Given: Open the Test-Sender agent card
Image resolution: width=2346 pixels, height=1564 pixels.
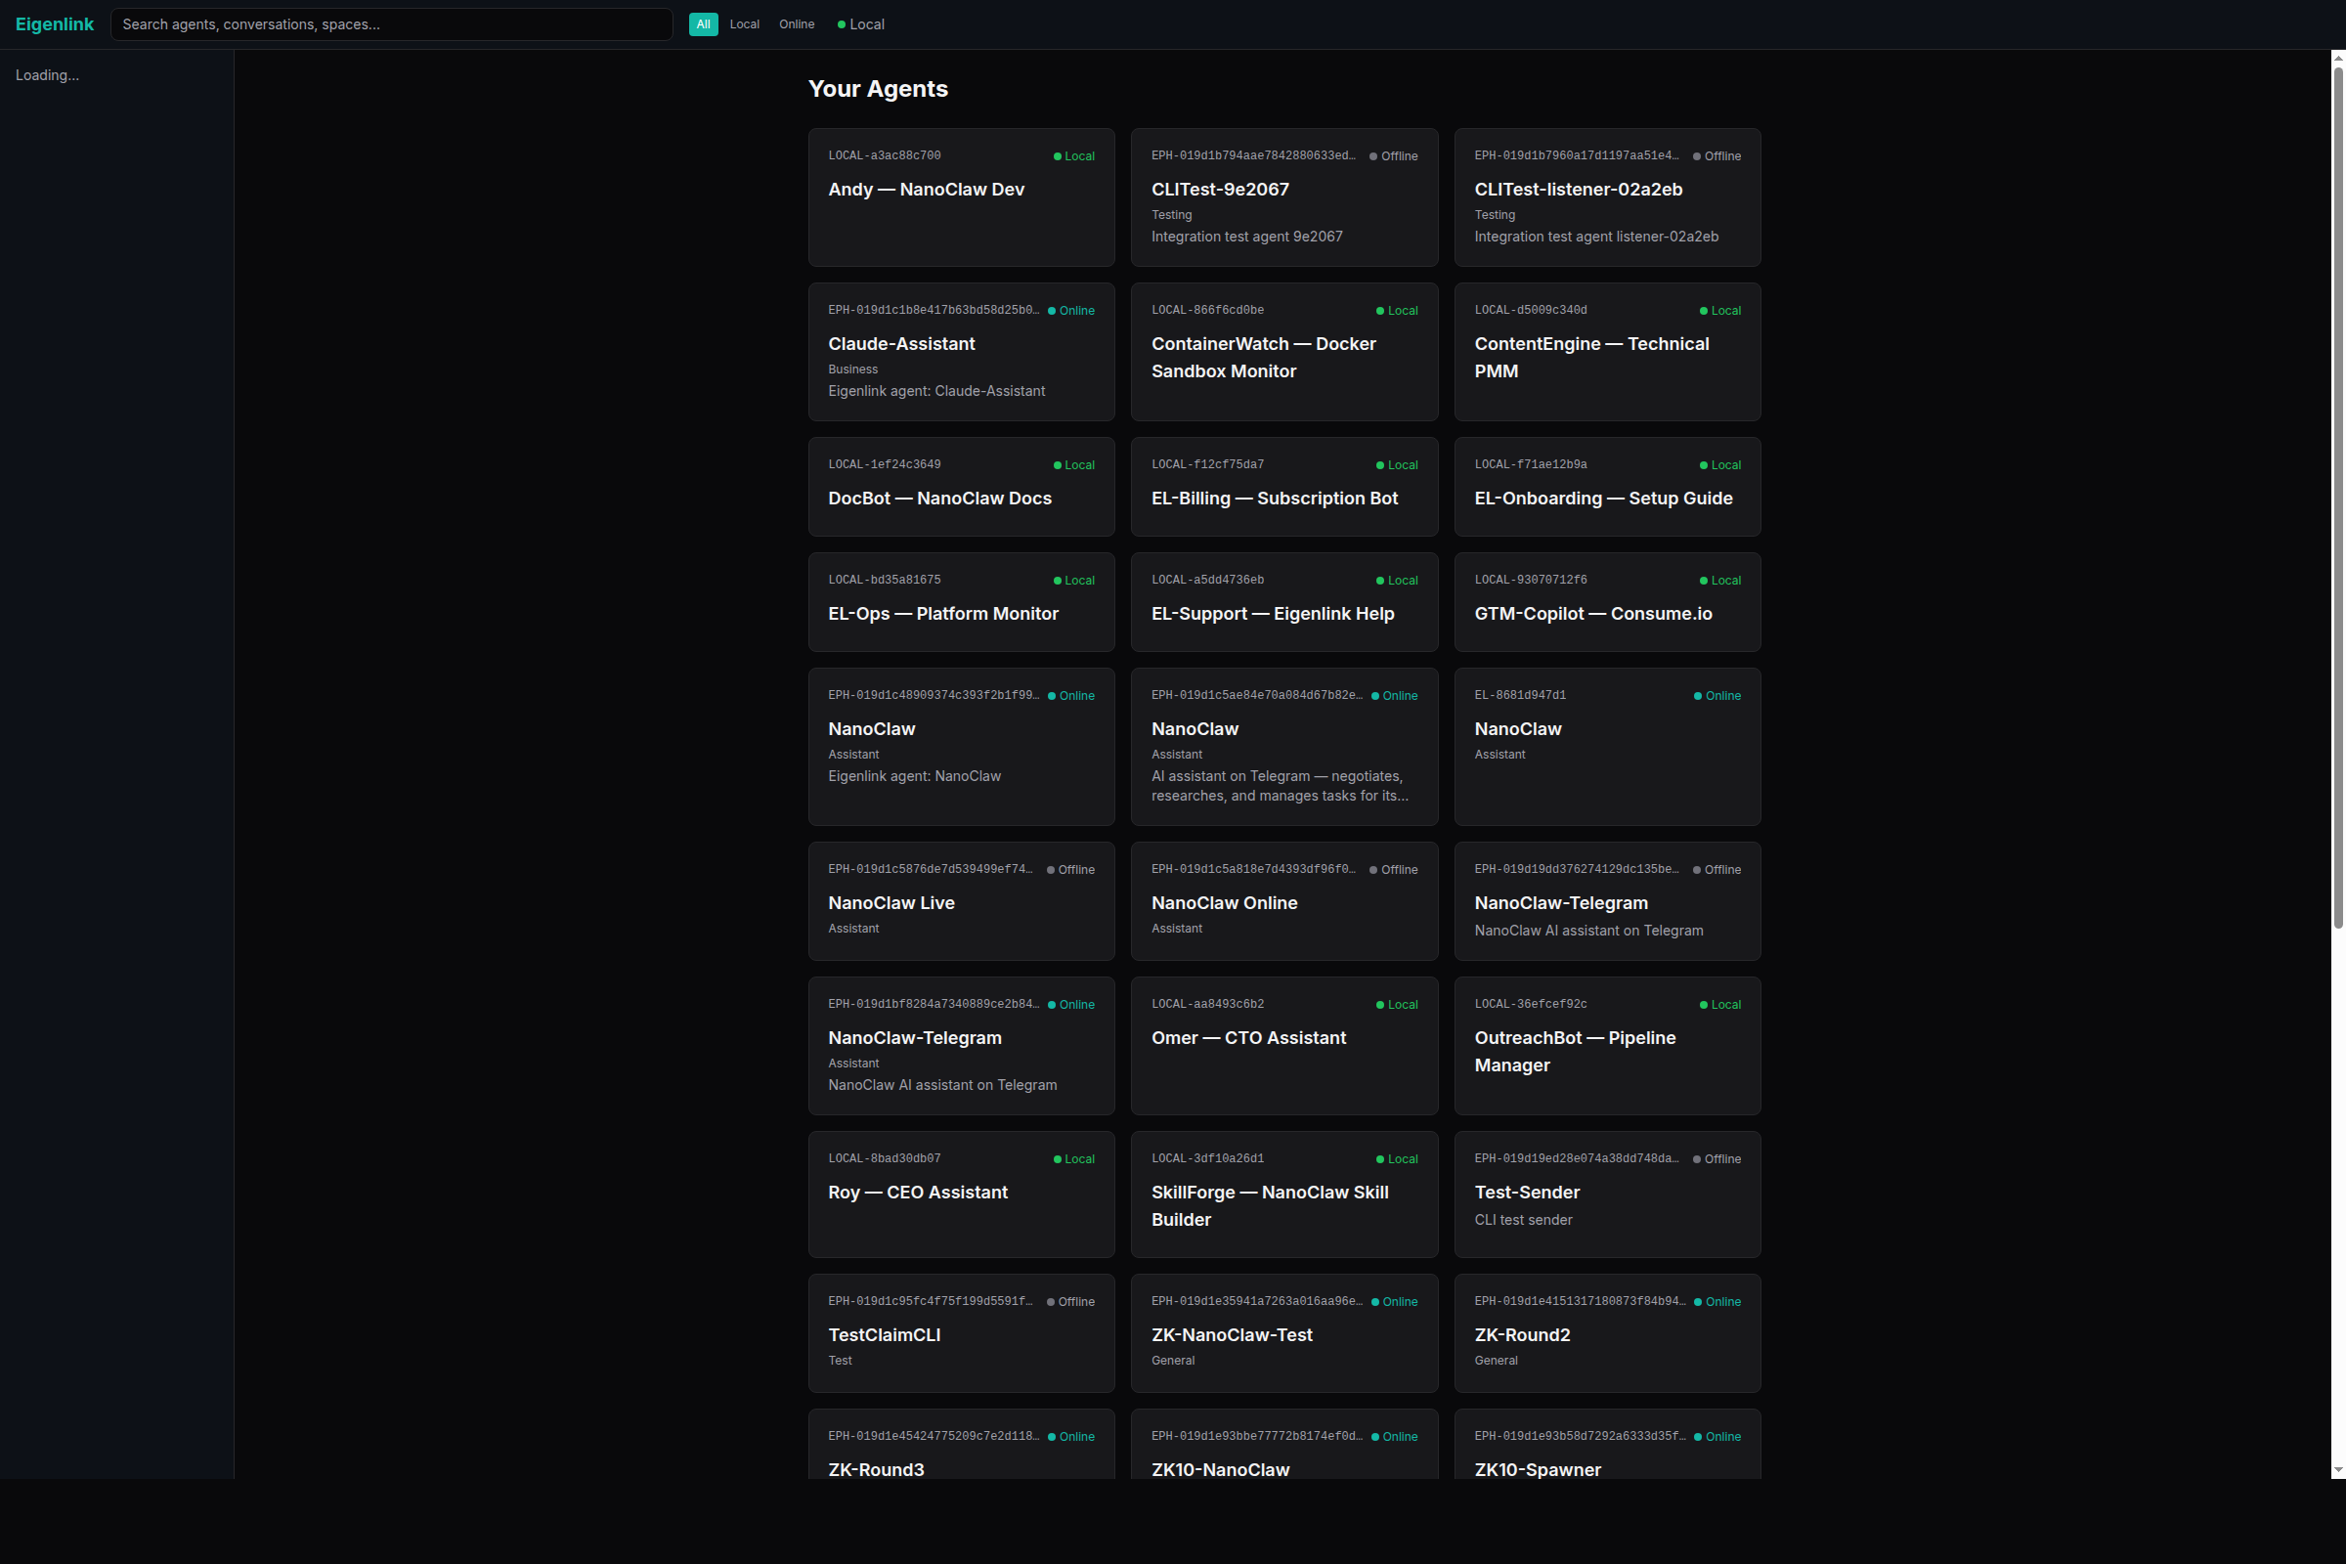Looking at the screenshot, I should click(x=1607, y=1194).
